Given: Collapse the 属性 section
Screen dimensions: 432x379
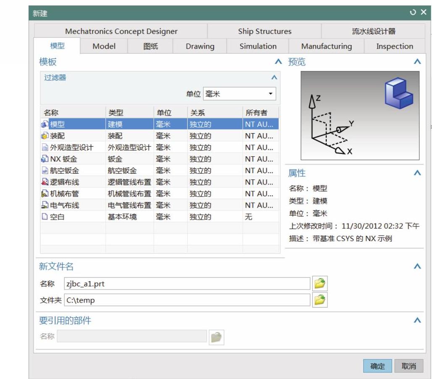Looking at the screenshot, I should tap(417, 173).
